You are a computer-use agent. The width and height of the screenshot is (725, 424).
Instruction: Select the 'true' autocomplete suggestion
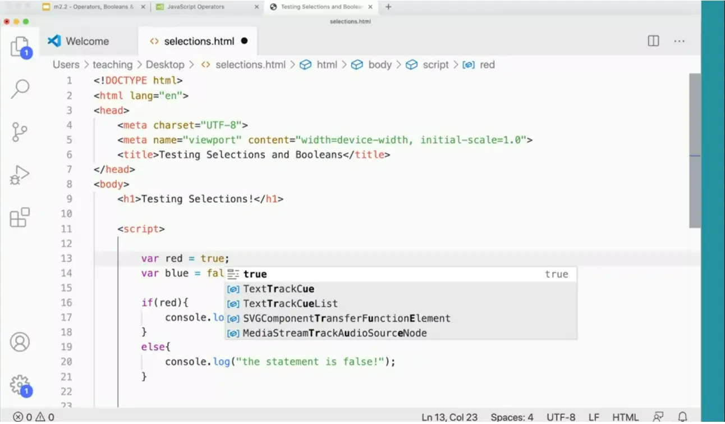point(401,274)
